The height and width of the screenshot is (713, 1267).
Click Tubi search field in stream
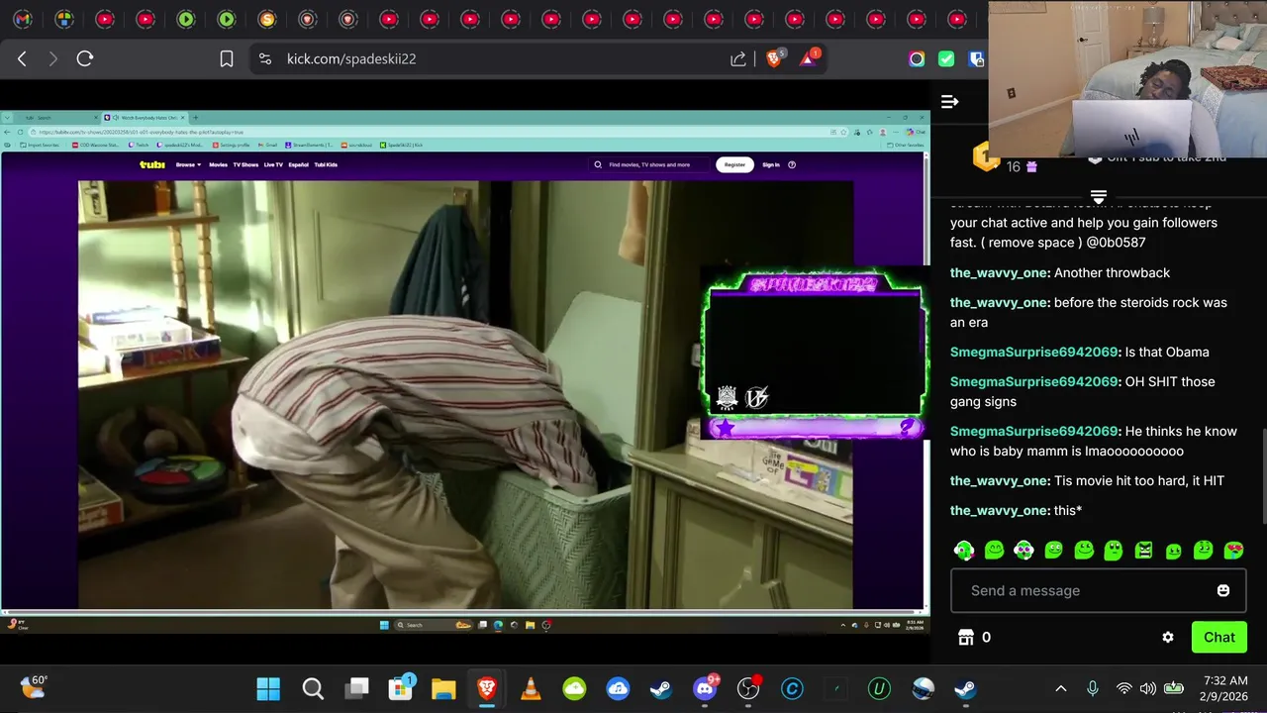(x=648, y=164)
